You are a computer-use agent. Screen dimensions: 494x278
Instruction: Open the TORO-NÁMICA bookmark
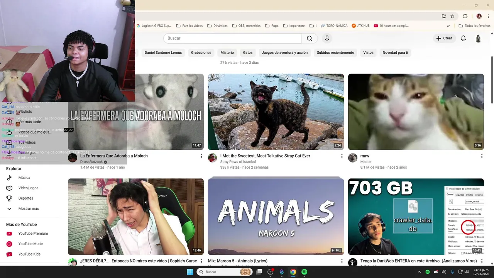click(x=334, y=26)
